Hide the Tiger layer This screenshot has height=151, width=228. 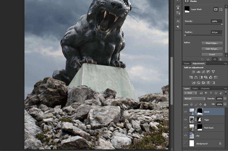(185, 120)
